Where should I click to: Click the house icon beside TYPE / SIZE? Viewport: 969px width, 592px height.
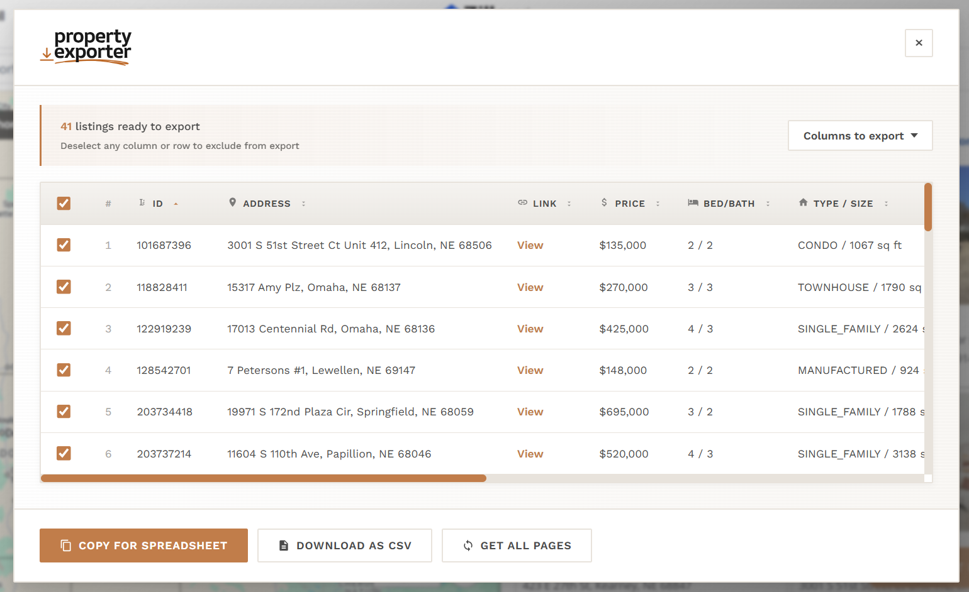coord(803,202)
